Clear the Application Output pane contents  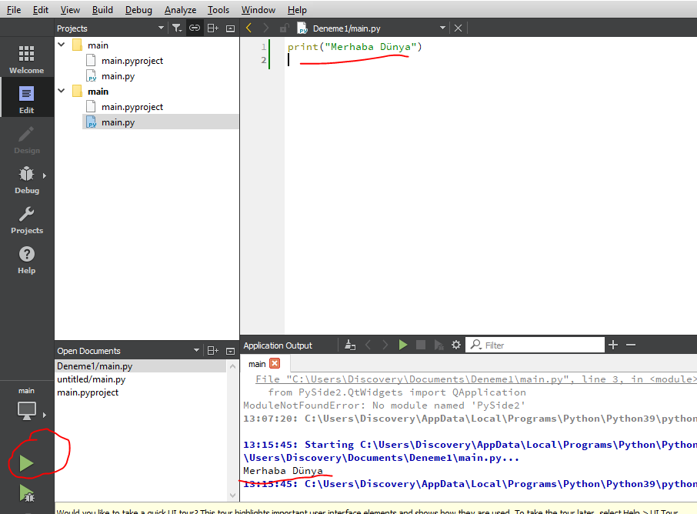(350, 345)
